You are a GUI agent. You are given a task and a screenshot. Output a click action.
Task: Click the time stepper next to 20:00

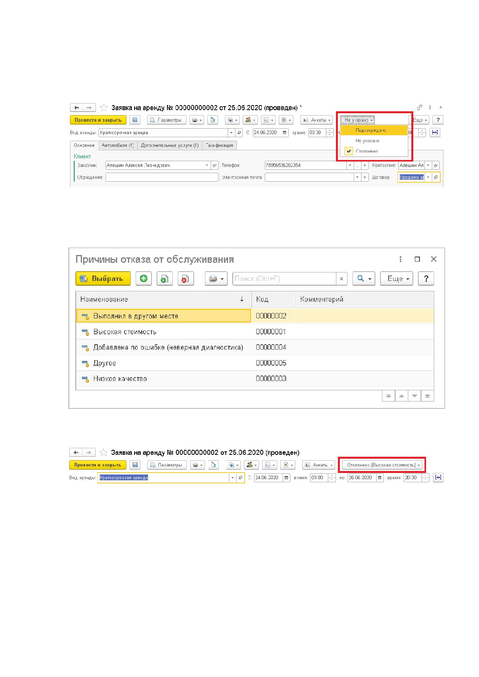(426, 478)
